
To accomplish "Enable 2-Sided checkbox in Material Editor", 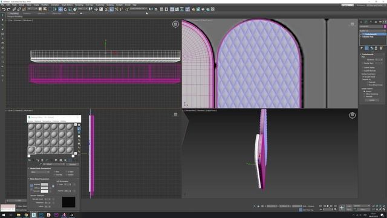I will tap(66, 172).
